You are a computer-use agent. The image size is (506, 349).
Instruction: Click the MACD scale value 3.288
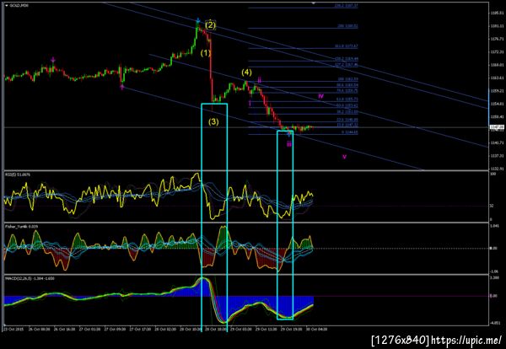tap(494, 277)
